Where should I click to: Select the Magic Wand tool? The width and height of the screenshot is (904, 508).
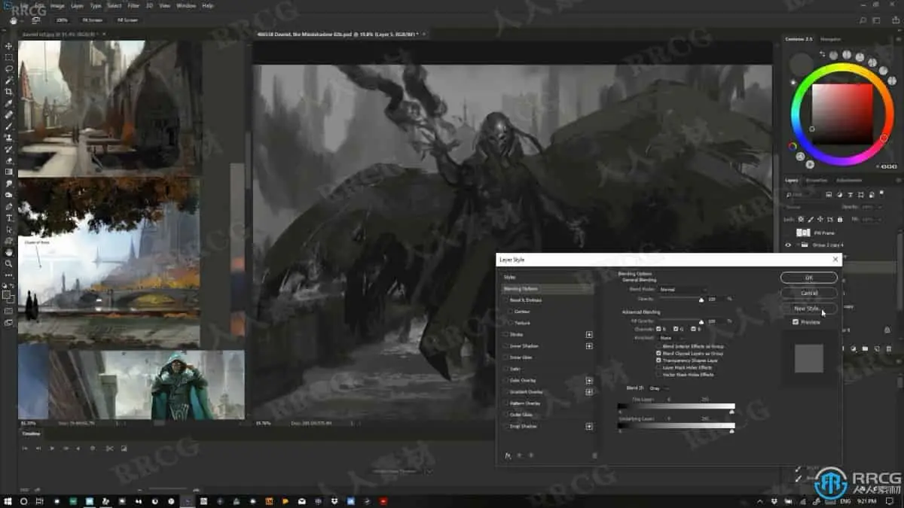pos(9,80)
